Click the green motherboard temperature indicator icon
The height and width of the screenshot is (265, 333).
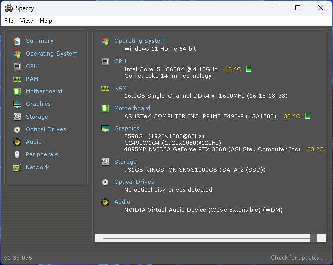308,116
